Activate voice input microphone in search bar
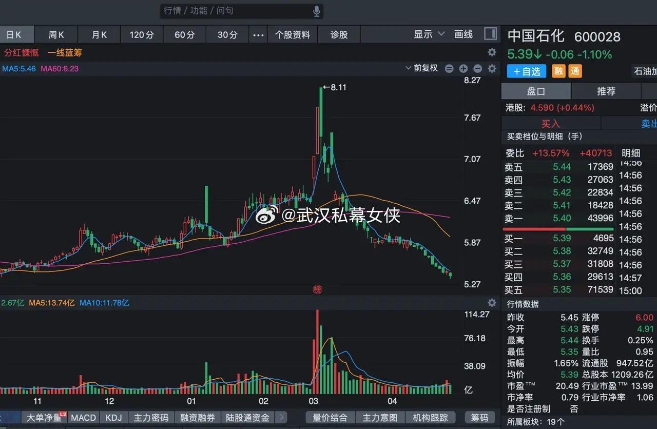Viewport: 657px width, 429px height. [x=317, y=11]
